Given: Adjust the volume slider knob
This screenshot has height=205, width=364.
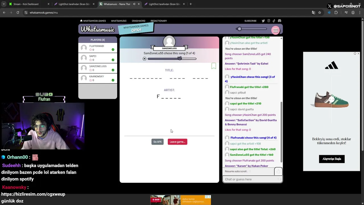Looking at the screenshot, I should point(239,29).
